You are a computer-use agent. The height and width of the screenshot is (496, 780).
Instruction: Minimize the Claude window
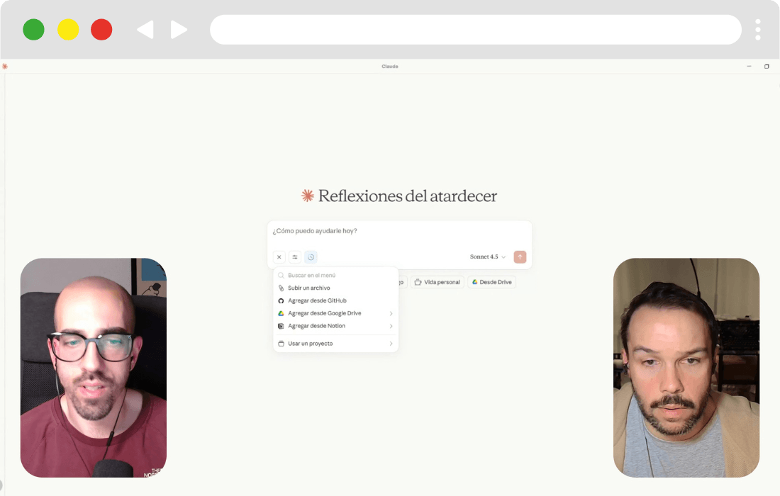point(750,66)
